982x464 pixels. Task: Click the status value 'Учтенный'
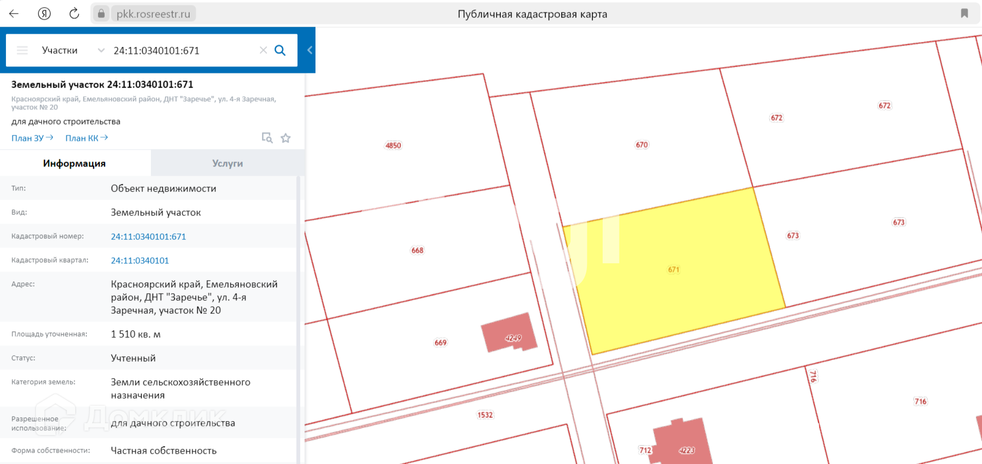click(134, 358)
